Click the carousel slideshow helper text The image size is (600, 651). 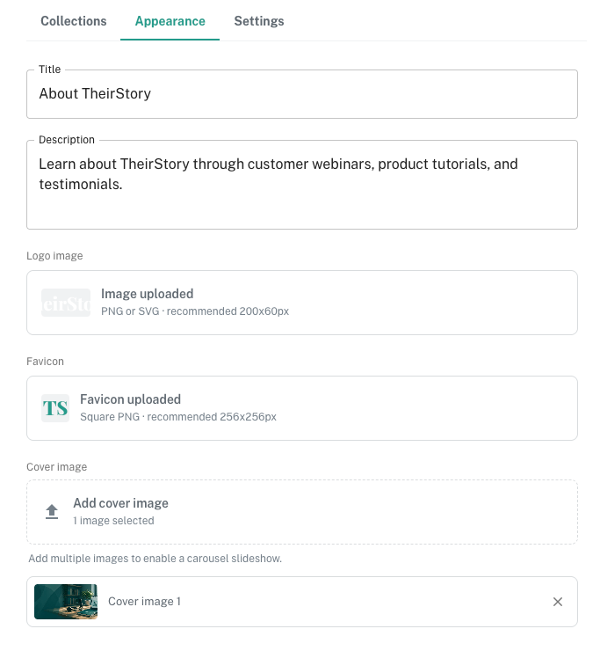[x=155, y=559]
